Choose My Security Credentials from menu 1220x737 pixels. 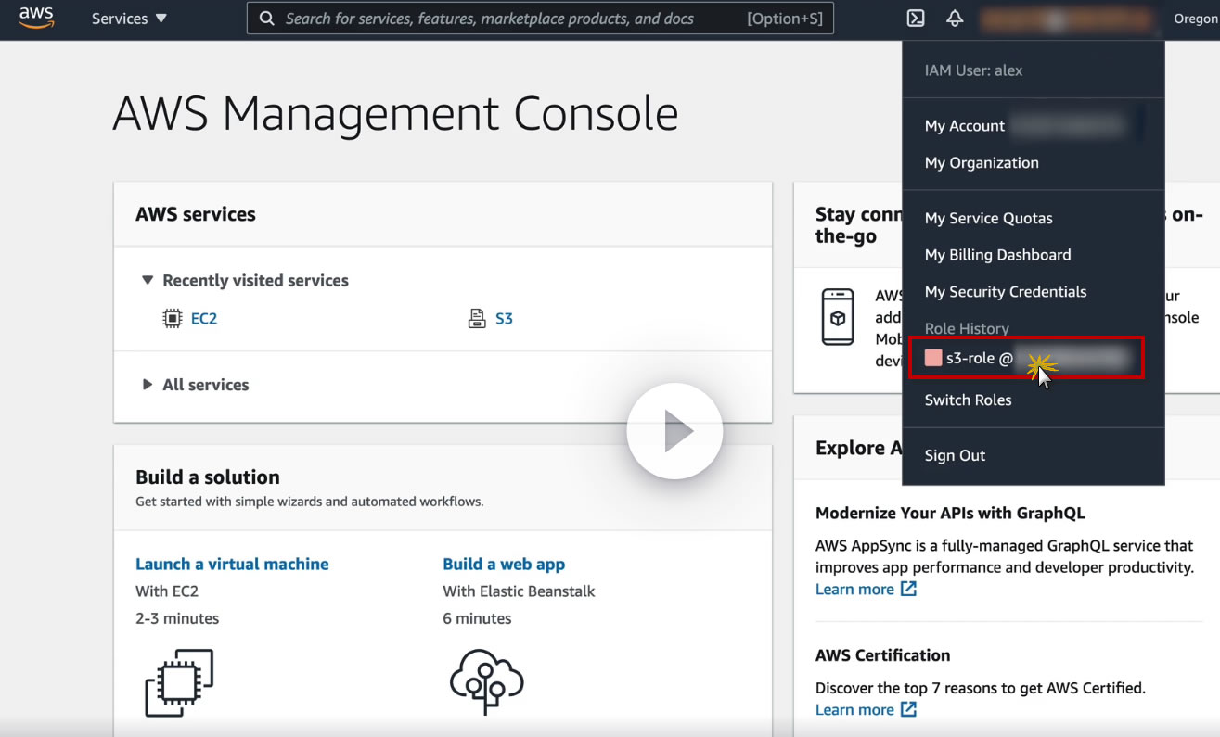click(1005, 292)
